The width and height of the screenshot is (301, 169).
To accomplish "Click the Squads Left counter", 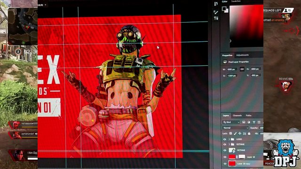I will (278, 10).
